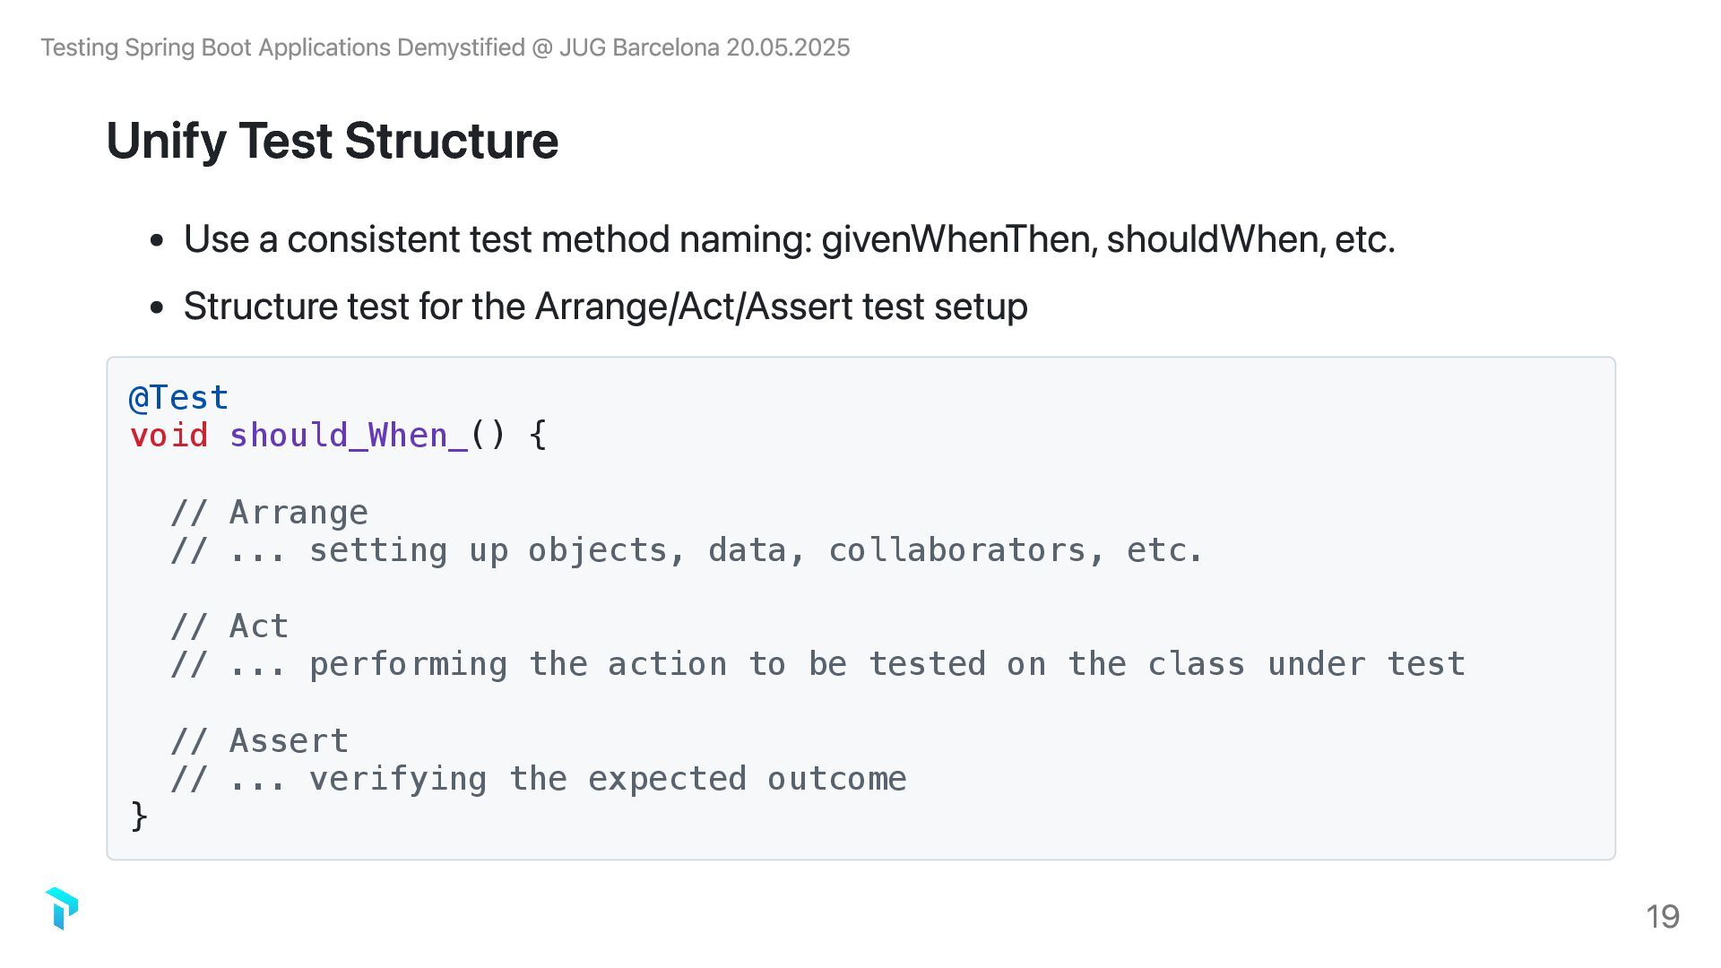Viewport: 1721px width, 968px height.
Task: Click the should_When_ method name
Action: [349, 436]
